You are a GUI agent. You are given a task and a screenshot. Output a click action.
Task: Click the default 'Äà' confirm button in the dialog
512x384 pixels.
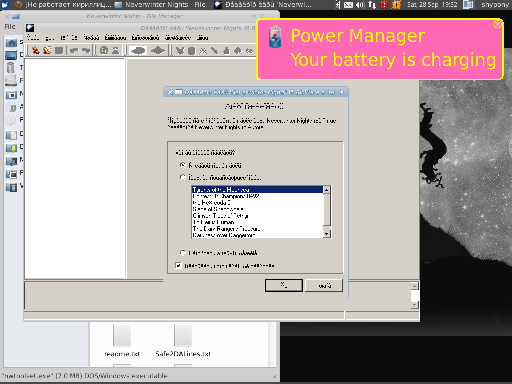click(x=284, y=285)
